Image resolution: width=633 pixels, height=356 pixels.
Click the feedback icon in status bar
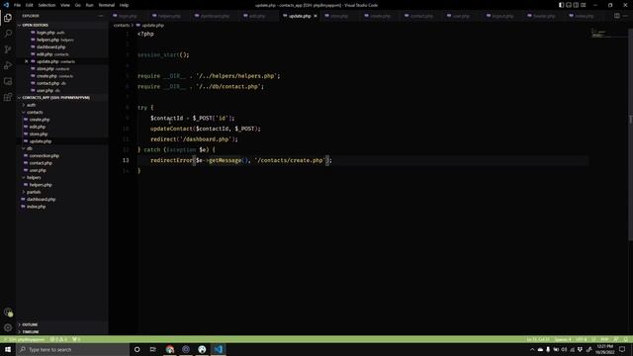coord(616,339)
